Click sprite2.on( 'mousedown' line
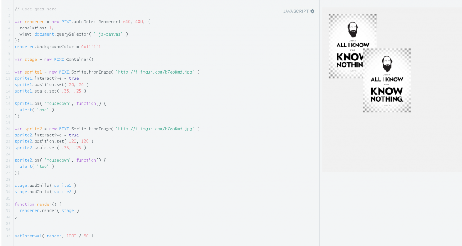This screenshot has width=462, height=246. pos(60,160)
